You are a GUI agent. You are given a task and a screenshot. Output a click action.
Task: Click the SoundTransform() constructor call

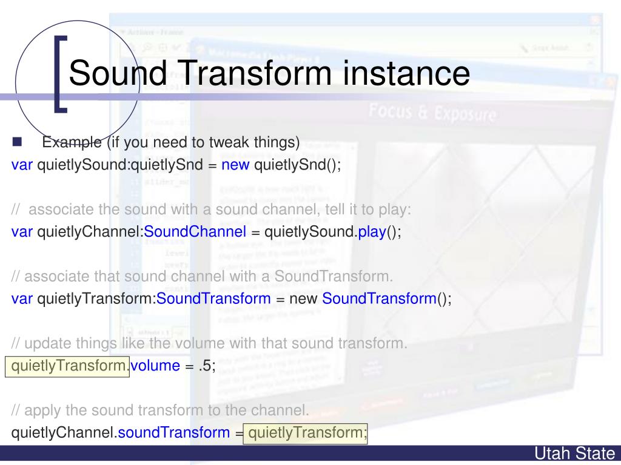(x=386, y=298)
